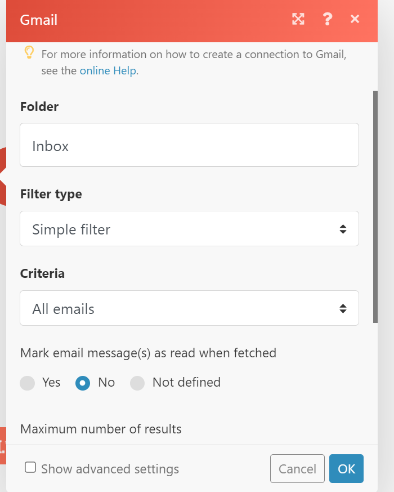
Task: Confirm with the OK button
Action: coord(346,469)
